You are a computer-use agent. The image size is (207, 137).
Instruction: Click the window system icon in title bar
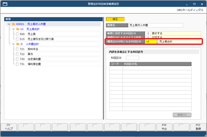coord(5,4)
